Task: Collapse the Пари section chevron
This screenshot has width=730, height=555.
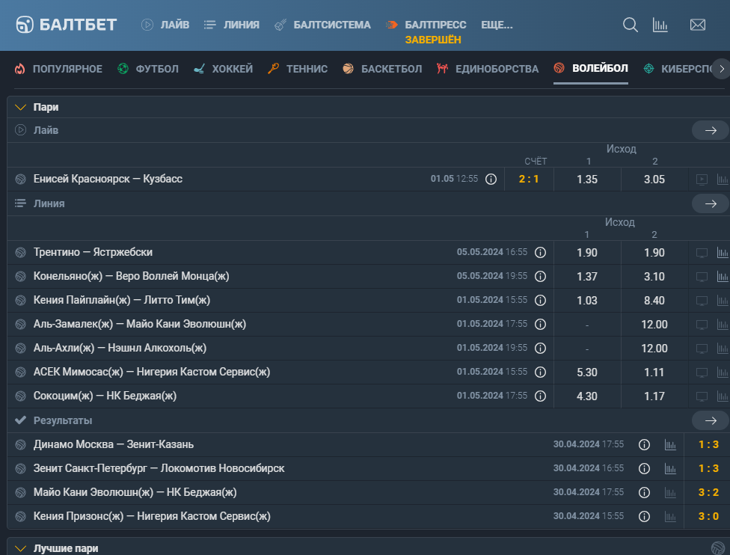Action: (x=20, y=108)
